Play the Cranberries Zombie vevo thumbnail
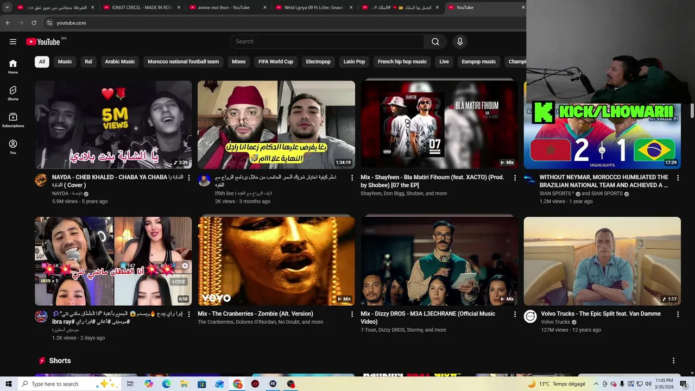The height and width of the screenshot is (391, 695). tap(276, 261)
